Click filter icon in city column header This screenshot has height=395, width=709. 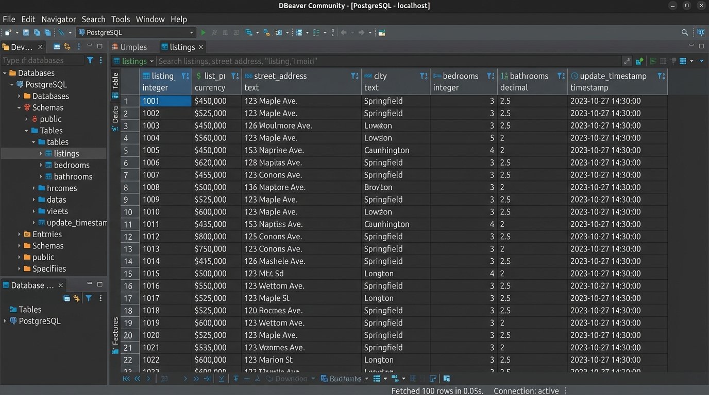pyautogui.click(x=424, y=76)
